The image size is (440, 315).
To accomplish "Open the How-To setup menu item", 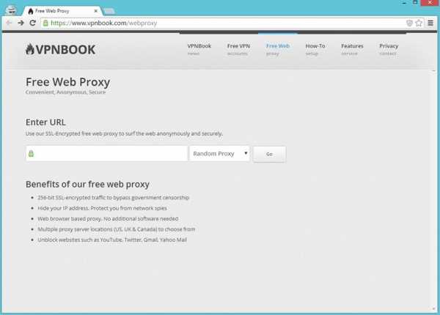I will 315,49.
